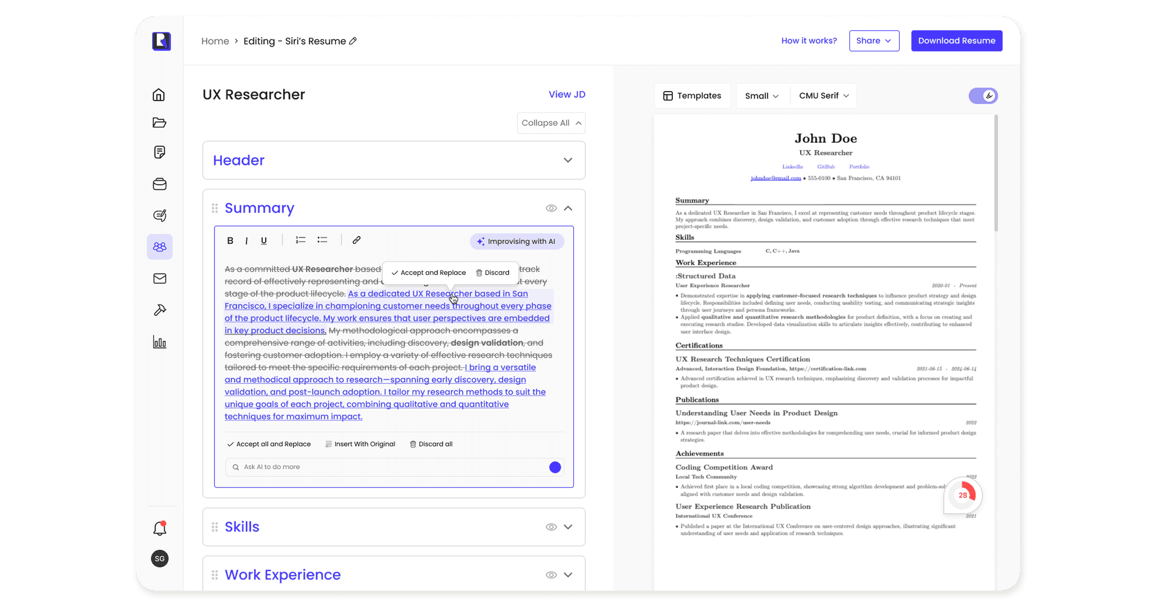Toggle underline formatting

[x=264, y=240]
